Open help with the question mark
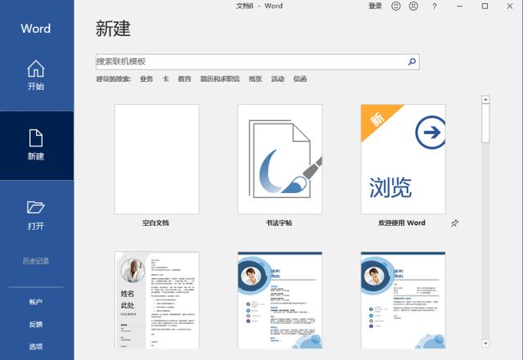523x360 pixels. tap(434, 6)
